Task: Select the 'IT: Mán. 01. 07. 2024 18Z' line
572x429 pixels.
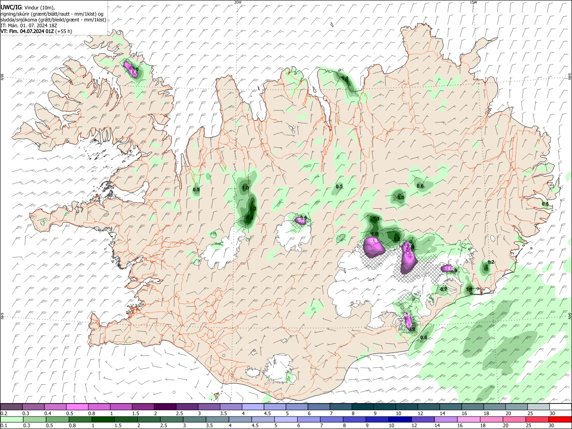Action: tap(29, 25)
